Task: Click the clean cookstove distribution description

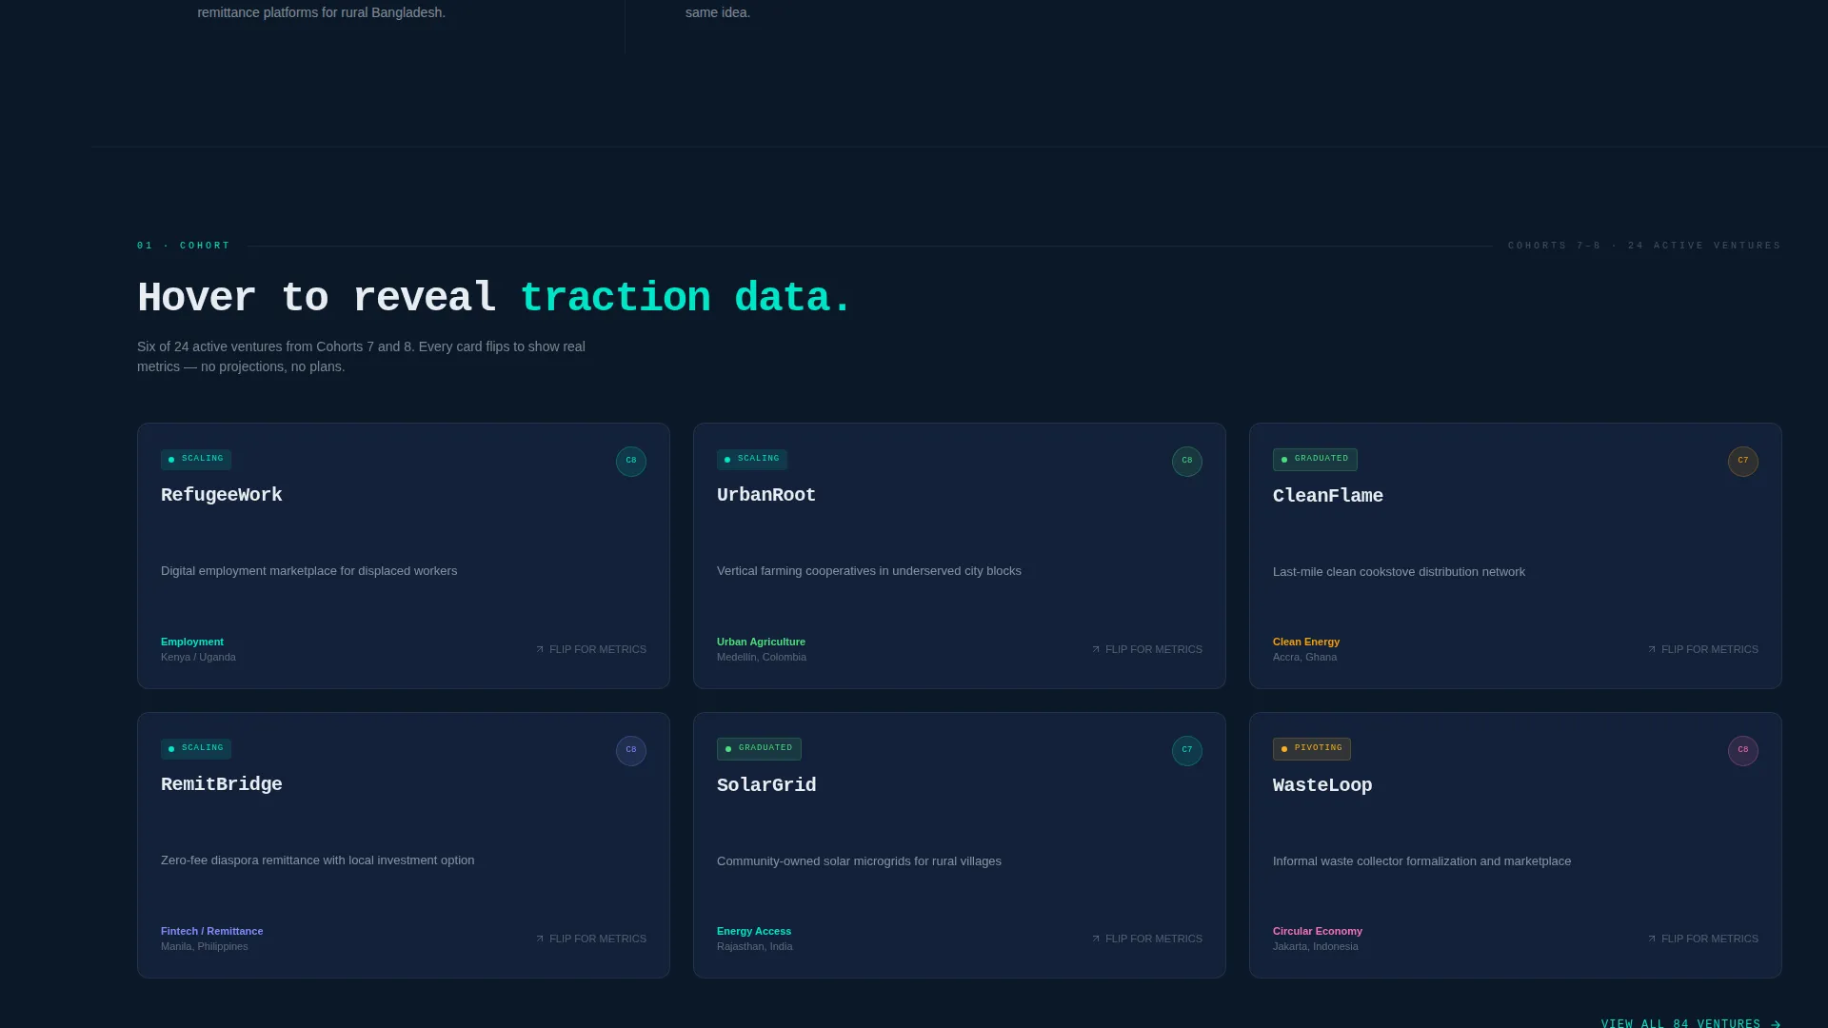Action: click(x=1399, y=572)
